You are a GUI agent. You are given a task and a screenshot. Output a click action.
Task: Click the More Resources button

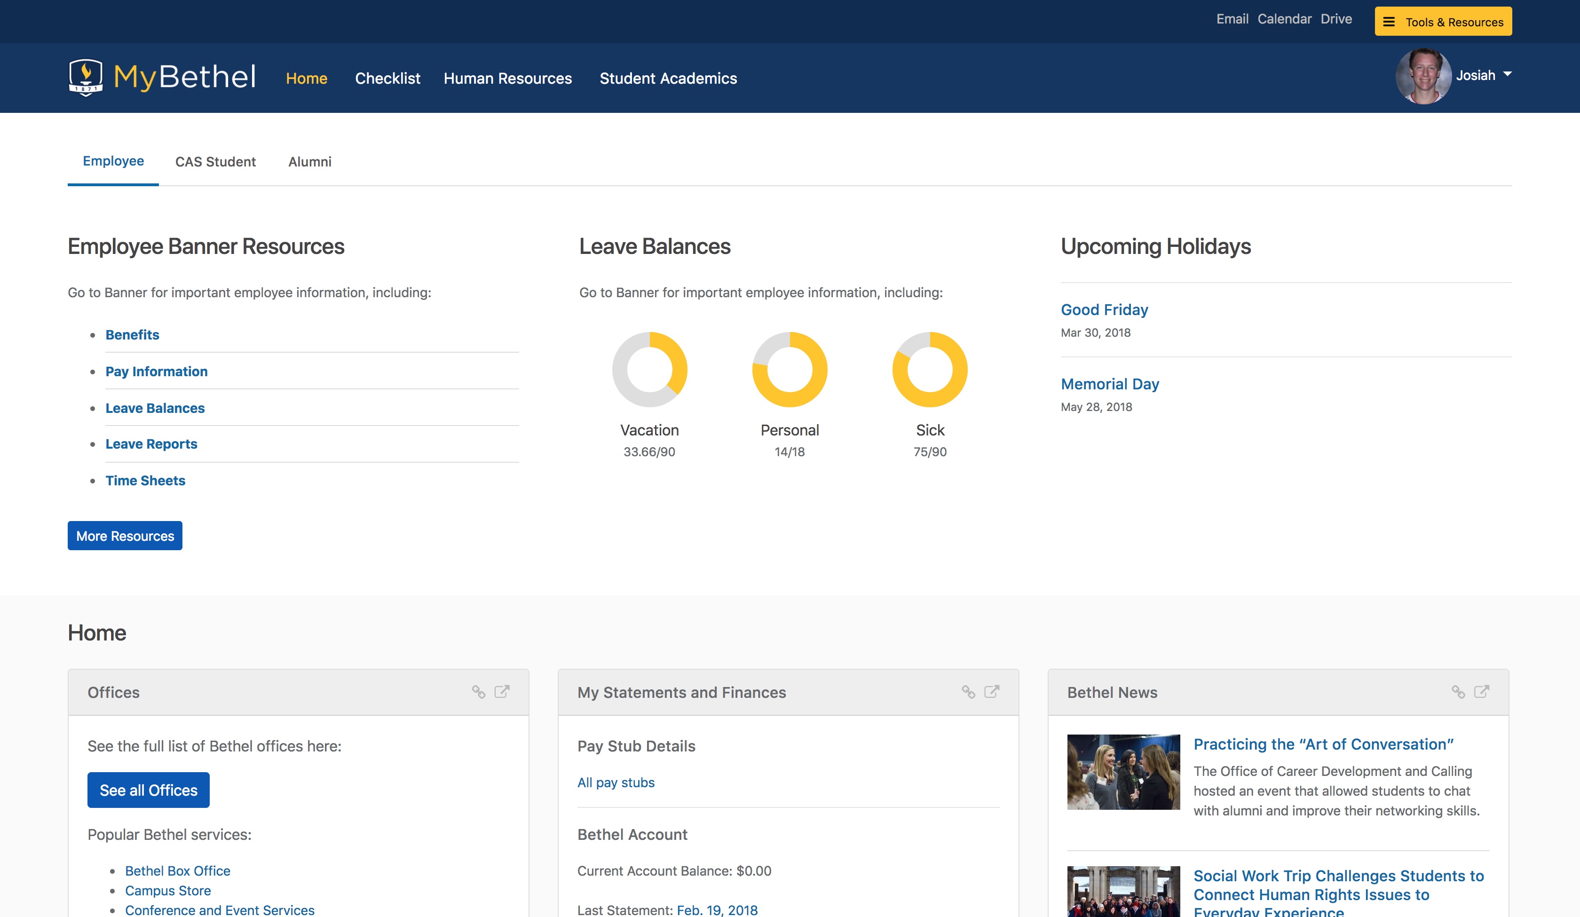(x=125, y=536)
